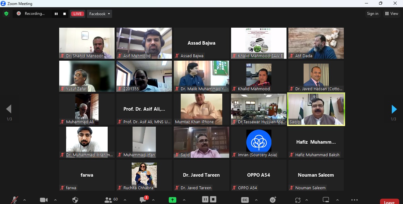
Task: Open closed captions CC settings
Action: (x=245, y=200)
